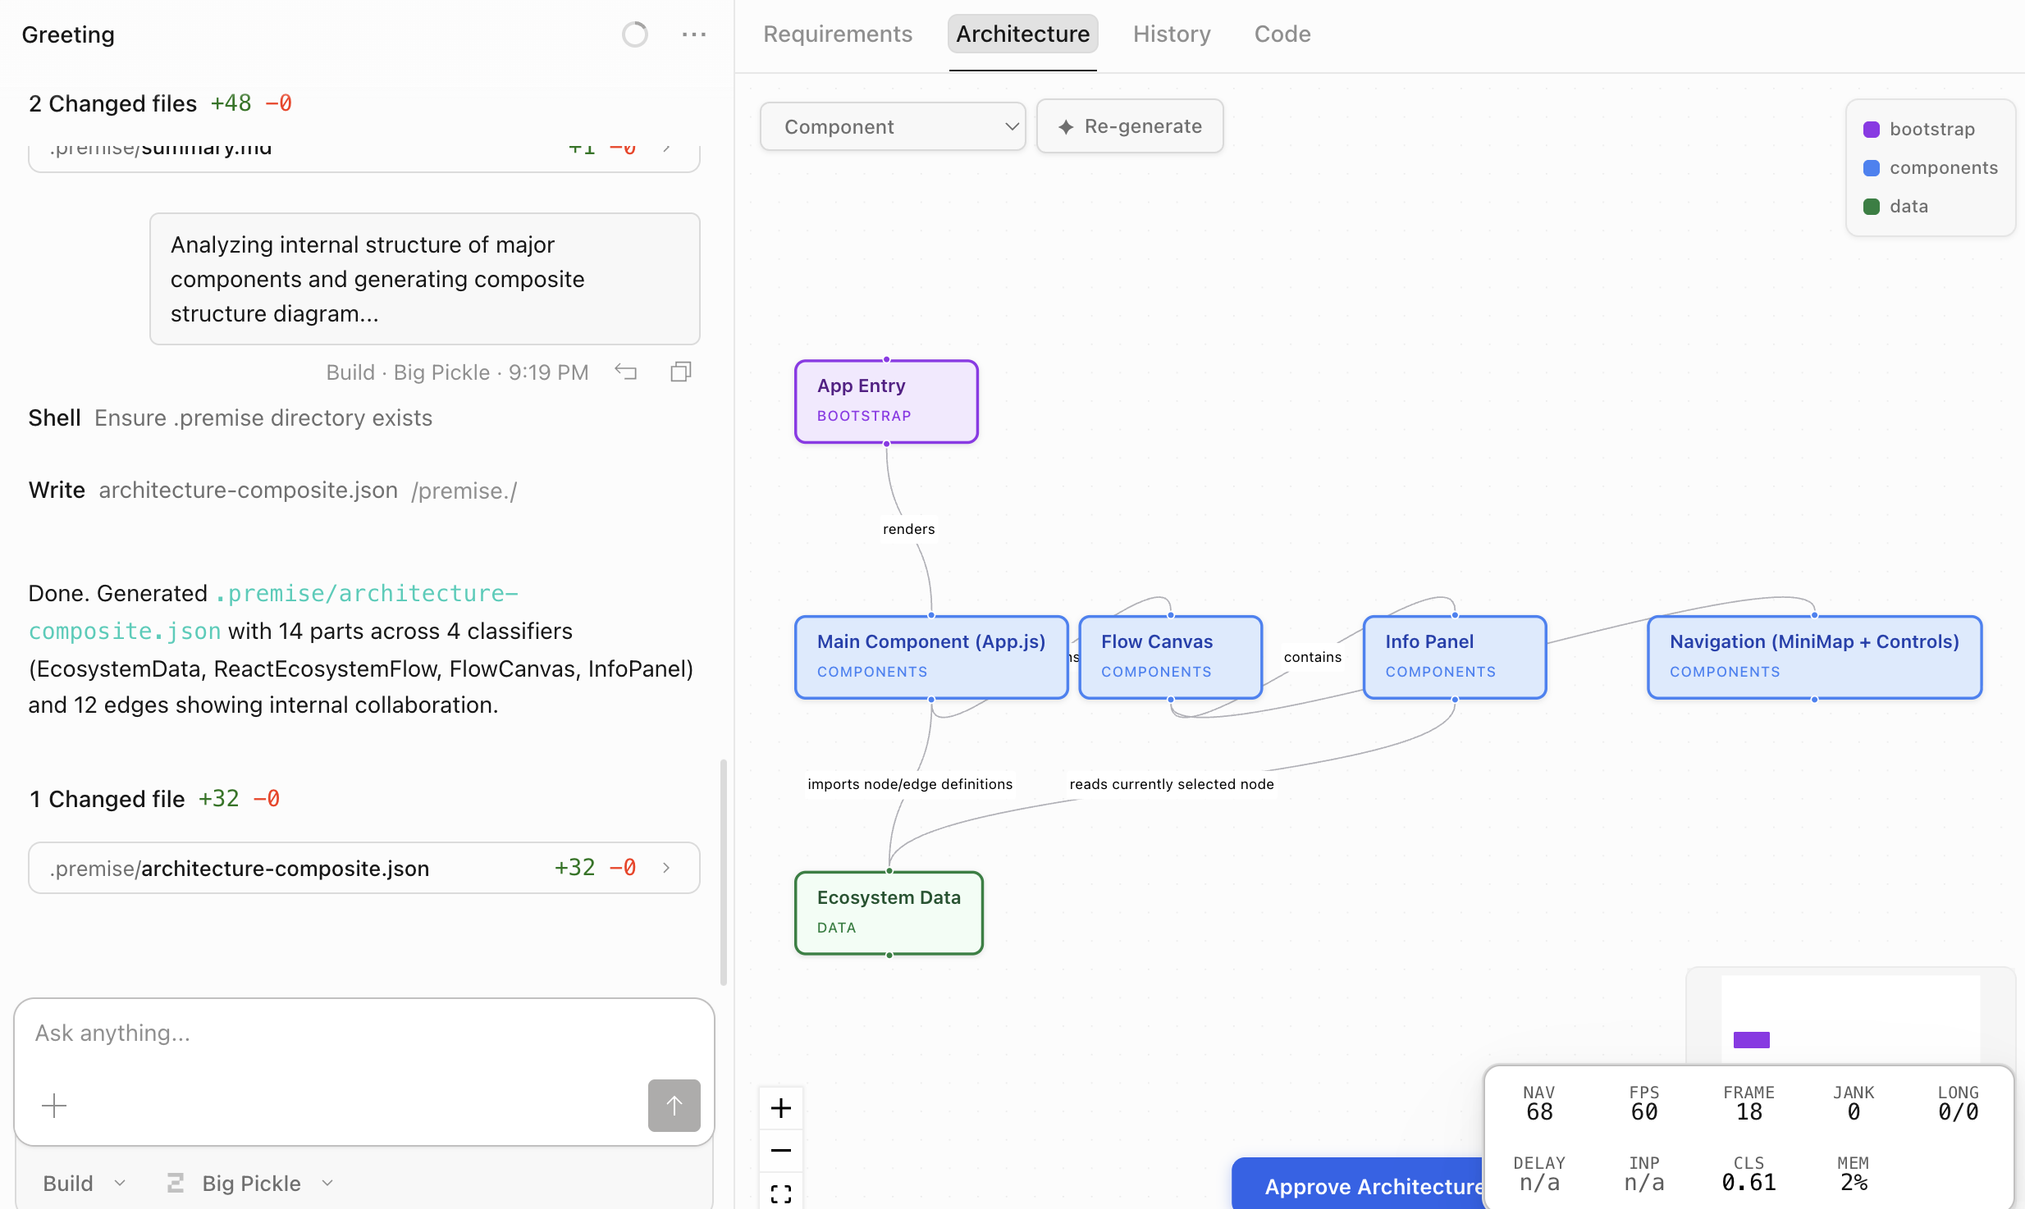Click the 'bootstrap' legend label
The height and width of the screenshot is (1209, 2025).
[x=1931, y=130]
